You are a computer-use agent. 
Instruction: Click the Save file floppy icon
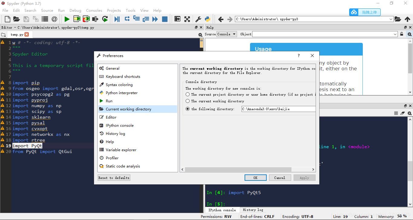pyautogui.click(x=26, y=19)
